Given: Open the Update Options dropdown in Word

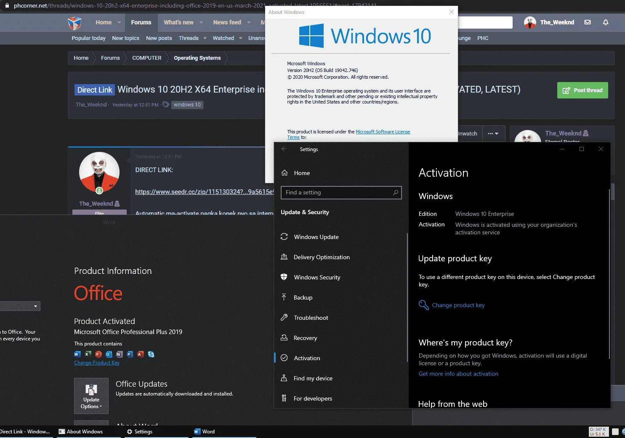Looking at the screenshot, I should pos(91,396).
